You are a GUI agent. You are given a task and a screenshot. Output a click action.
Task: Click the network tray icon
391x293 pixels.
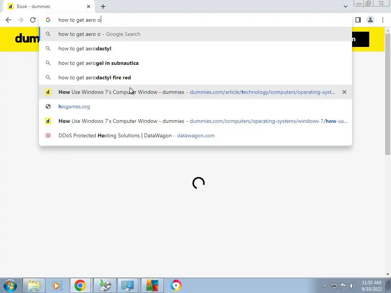click(334, 286)
